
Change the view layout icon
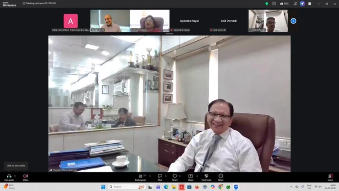tap(310, 3)
